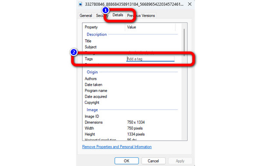263x166 pixels.
Task: Switch to the General tab
Action: point(86,16)
